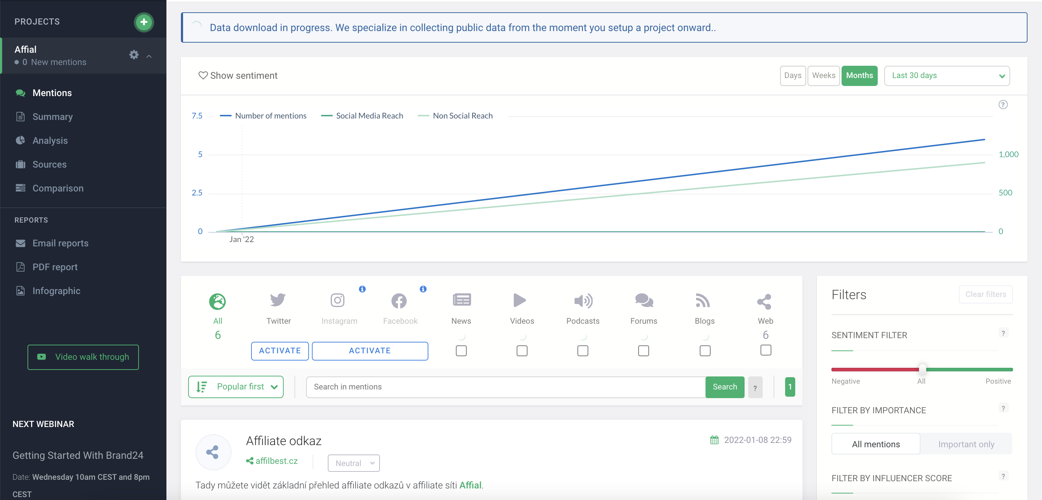Screen dimensions: 1042x500
Task: Go to Summary in the sidebar
Action: (52, 117)
